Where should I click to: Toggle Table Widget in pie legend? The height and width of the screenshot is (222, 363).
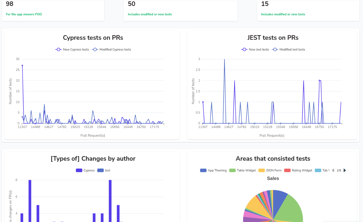(x=243, y=170)
